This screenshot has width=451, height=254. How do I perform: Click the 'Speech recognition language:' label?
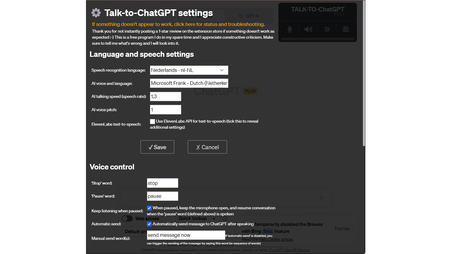pos(119,70)
